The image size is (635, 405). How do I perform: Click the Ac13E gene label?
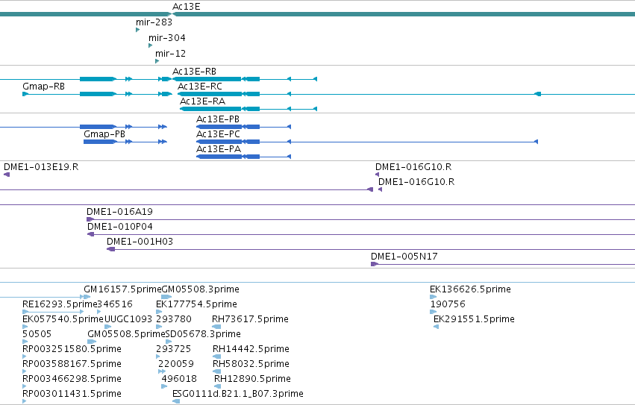(x=187, y=7)
